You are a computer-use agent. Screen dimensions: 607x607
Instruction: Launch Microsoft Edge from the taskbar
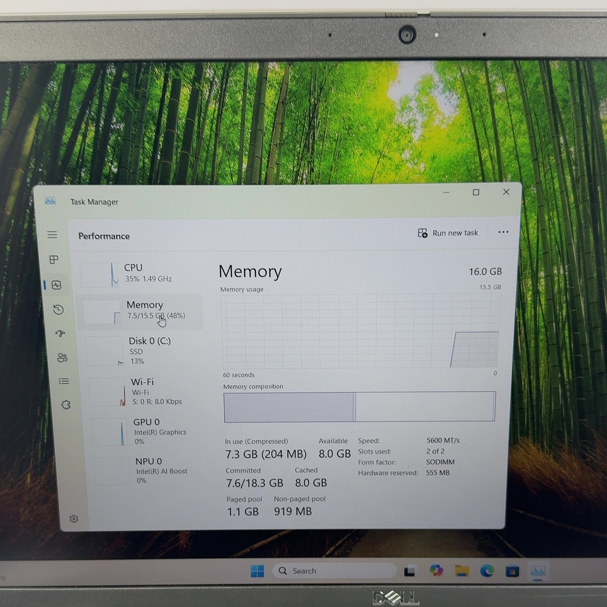[x=487, y=571]
